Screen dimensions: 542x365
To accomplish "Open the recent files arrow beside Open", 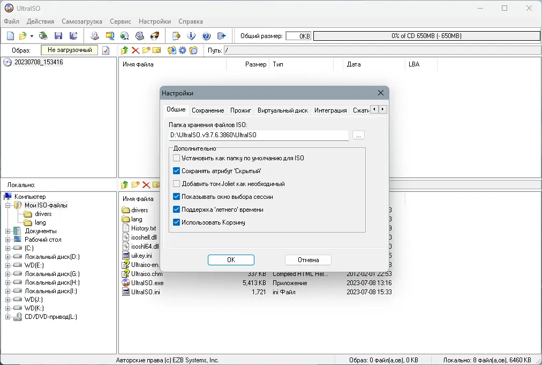I will click(x=32, y=36).
